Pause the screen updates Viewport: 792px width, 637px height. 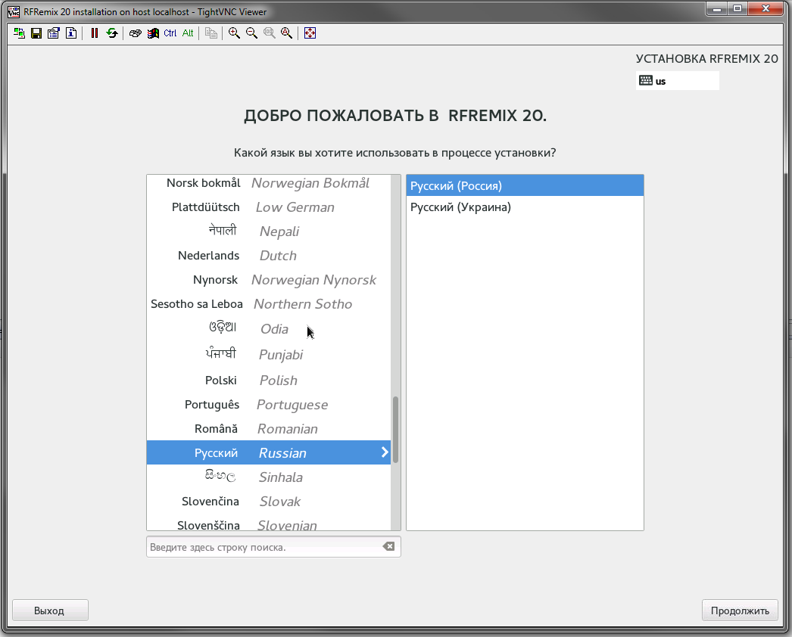[94, 33]
